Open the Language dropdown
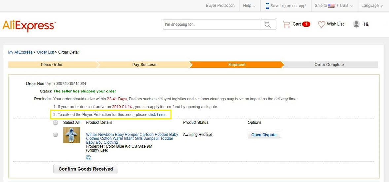Screen dimensions: 389x182 coord(372,6)
